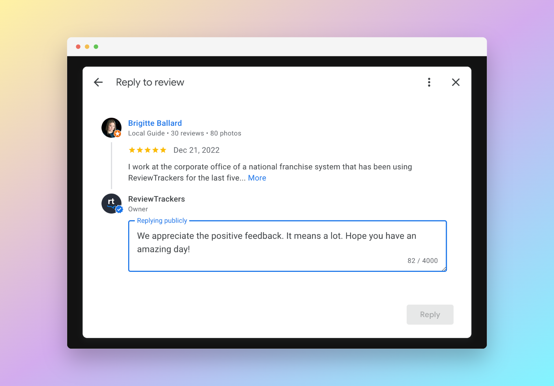Click the back arrow next to Reply to review
This screenshot has width=554, height=386.
98,82
